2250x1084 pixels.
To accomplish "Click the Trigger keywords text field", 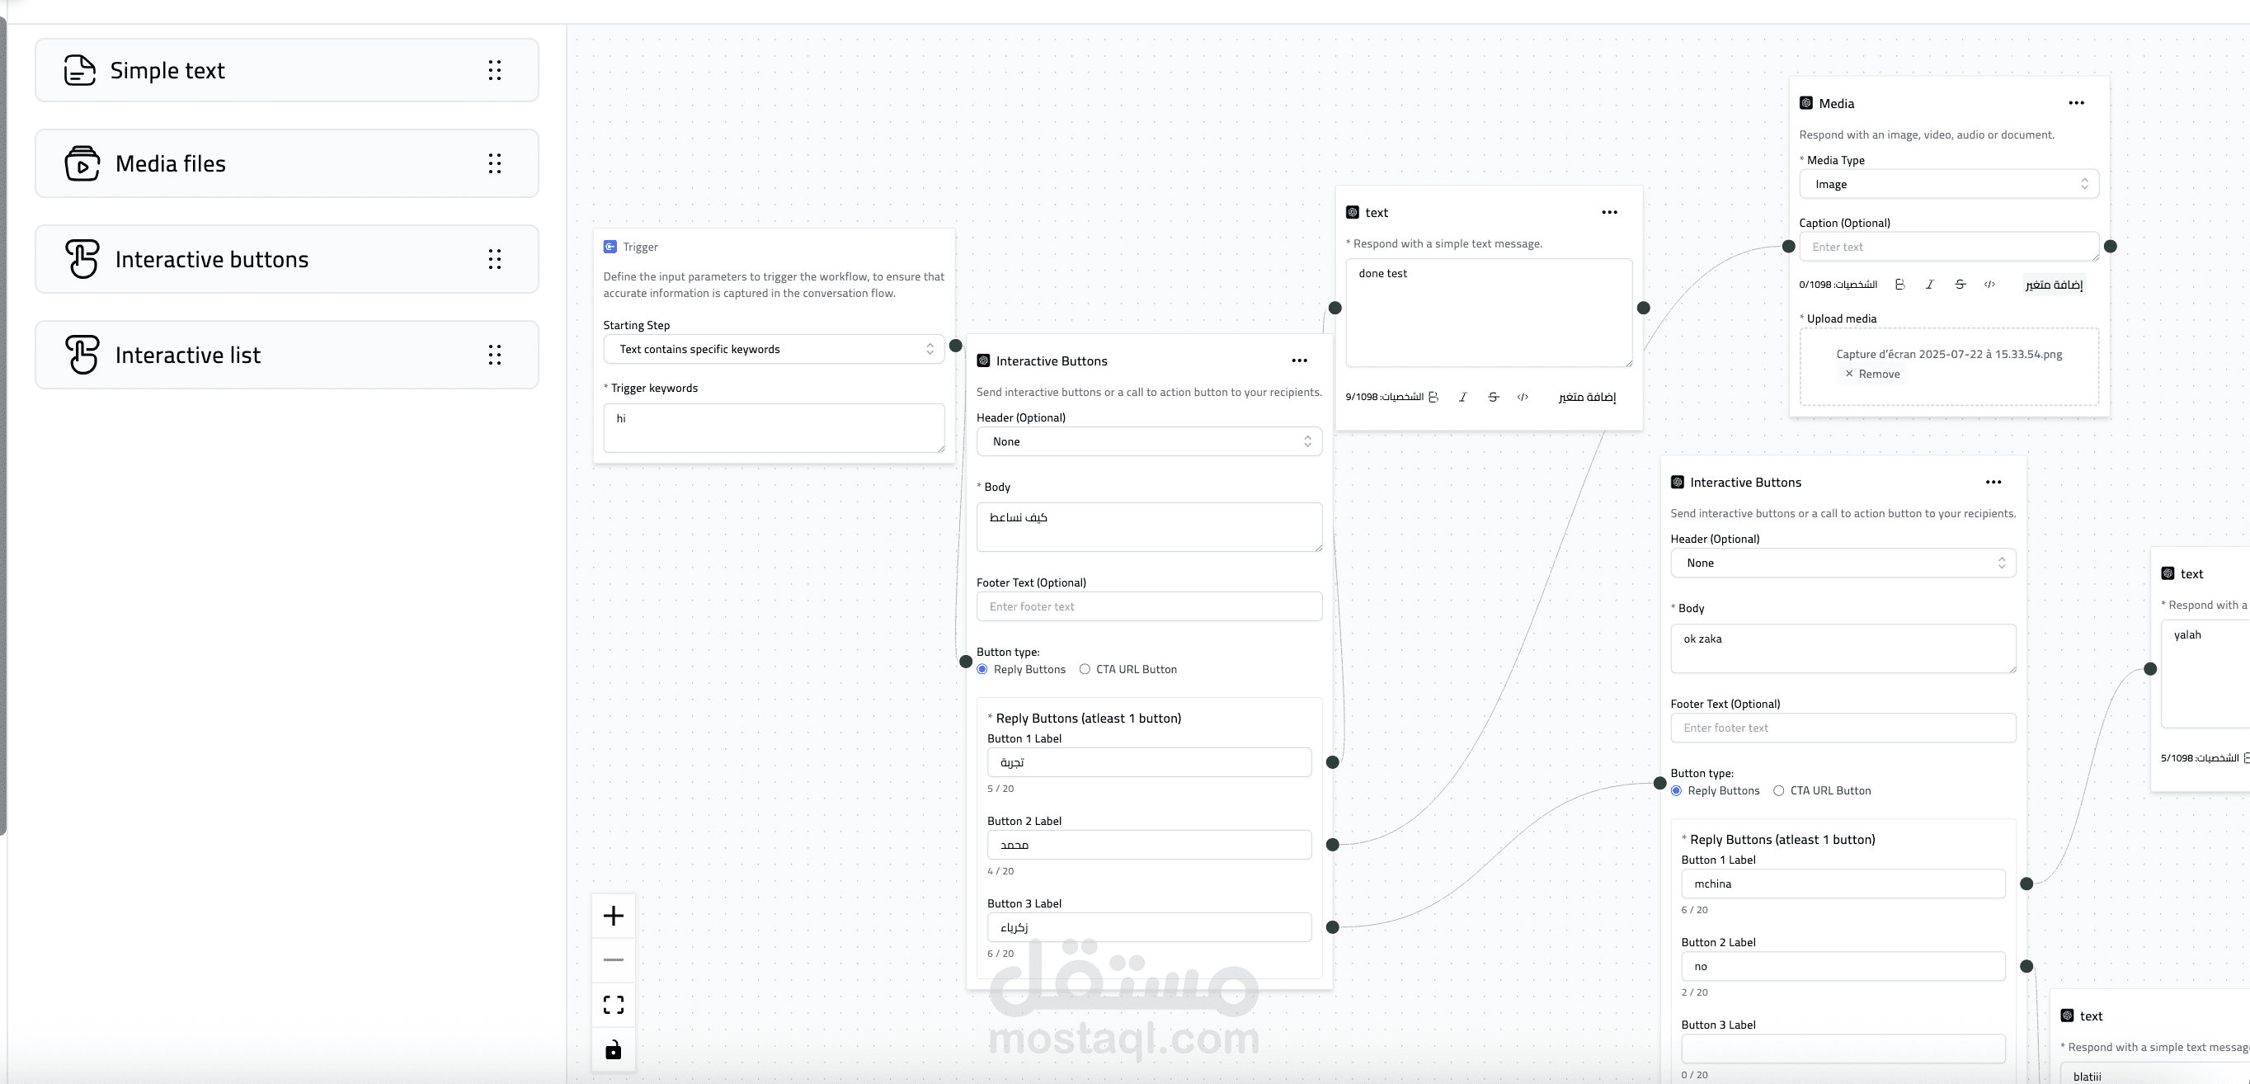I will pos(773,427).
